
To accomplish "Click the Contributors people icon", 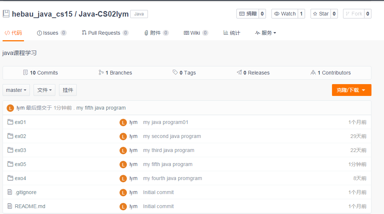I will [313, 72].
